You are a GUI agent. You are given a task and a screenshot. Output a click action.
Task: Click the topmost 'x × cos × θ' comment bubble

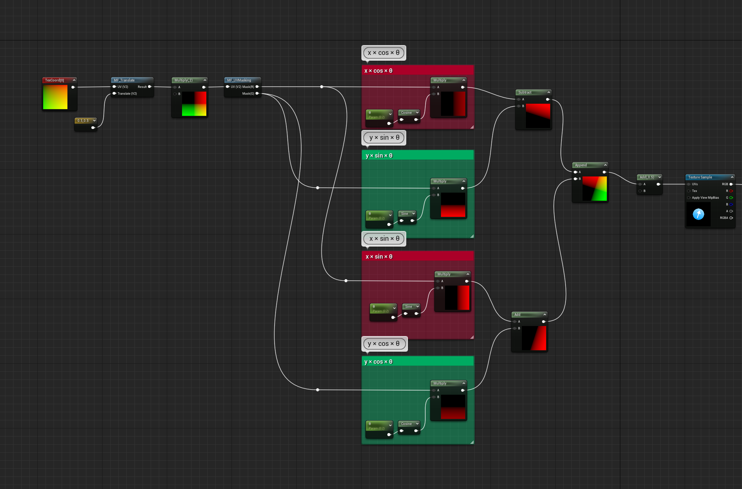(384, 53)
